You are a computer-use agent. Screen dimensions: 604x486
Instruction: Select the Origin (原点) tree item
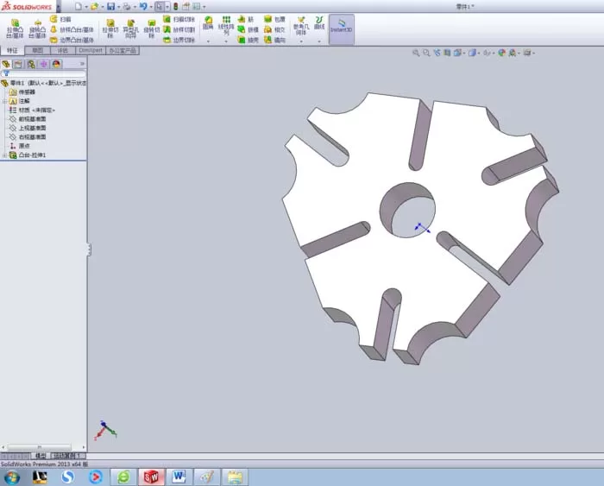[x=20, y=146]
